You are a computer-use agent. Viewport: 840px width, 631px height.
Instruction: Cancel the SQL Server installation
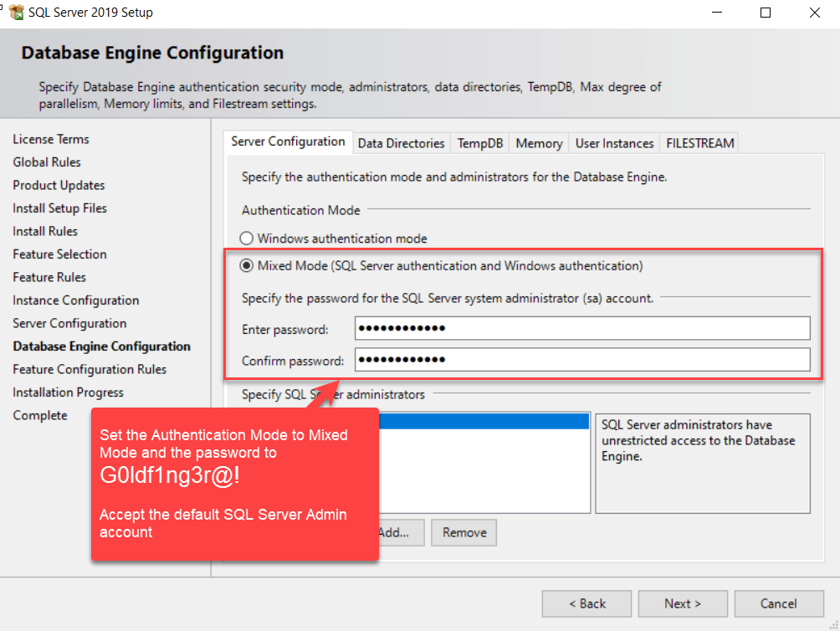tap(778, 603)
